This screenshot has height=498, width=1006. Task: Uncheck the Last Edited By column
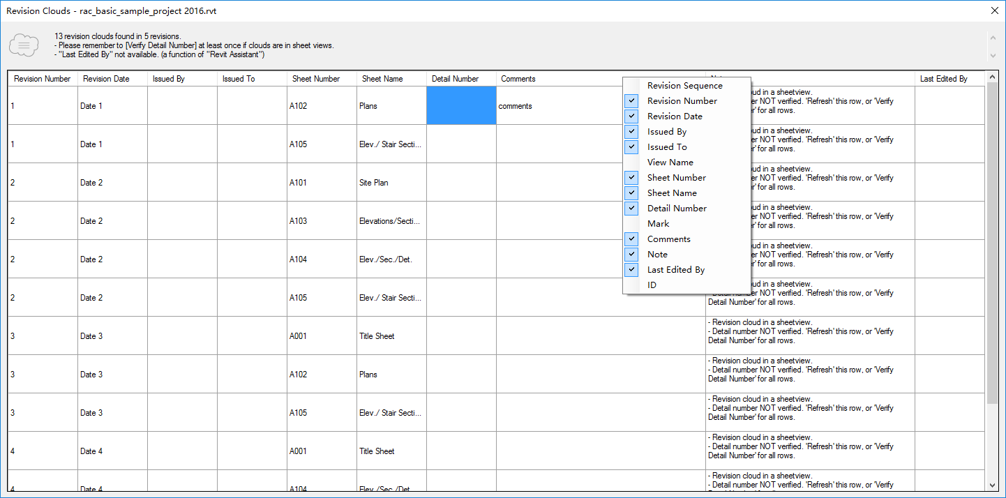(x=631, y=269)
